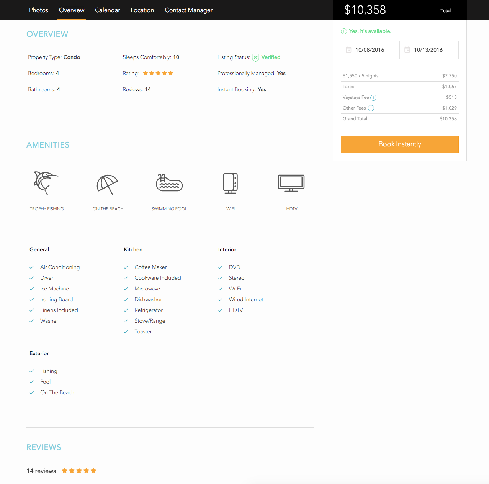Screen dimensions: 489x484
Task: Click calendar icon in check-in date field
Action: [x=348, y=50]
